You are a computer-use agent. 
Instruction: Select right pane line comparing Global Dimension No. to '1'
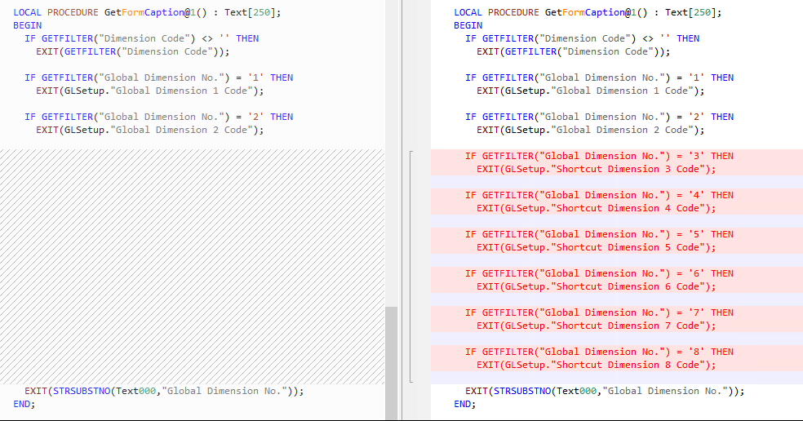(x=599, y=78)
